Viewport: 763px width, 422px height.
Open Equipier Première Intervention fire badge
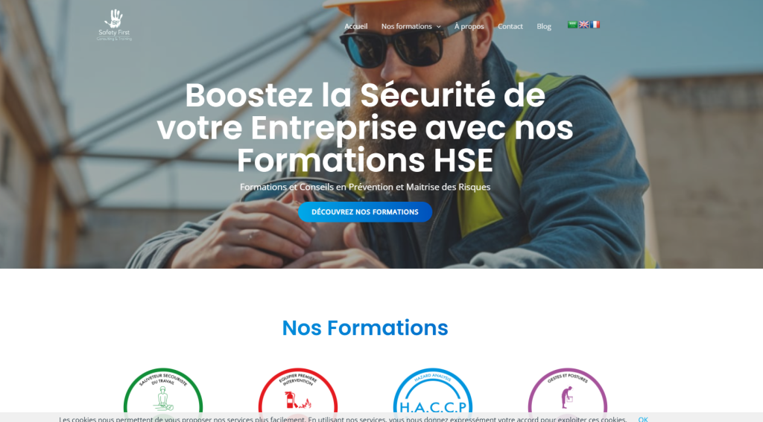pyautogui.click(x=298, y=394)
